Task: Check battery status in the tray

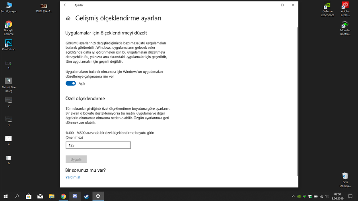Action: 316,196
